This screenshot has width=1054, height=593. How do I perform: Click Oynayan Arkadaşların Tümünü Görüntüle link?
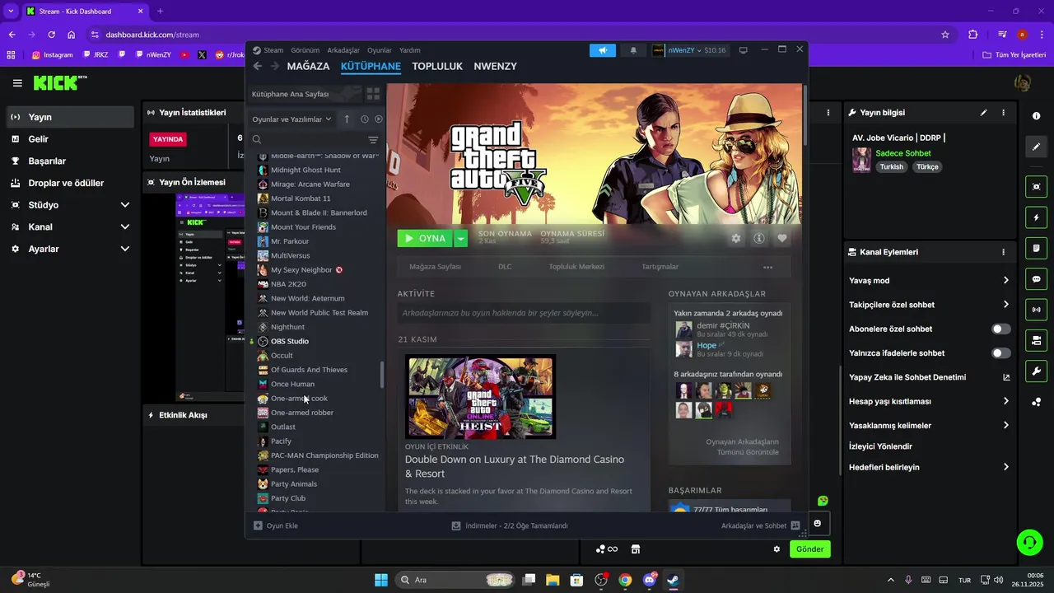pyautogui.click(x=741, y=447)
